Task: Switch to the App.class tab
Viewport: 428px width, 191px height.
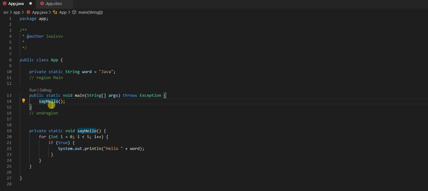Action: point(54,4)
